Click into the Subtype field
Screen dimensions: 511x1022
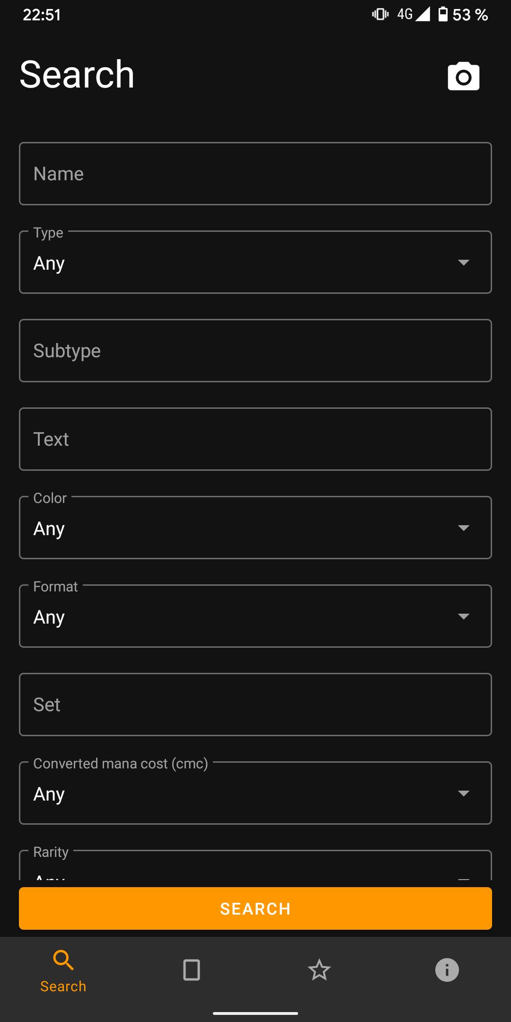[255, 351]
